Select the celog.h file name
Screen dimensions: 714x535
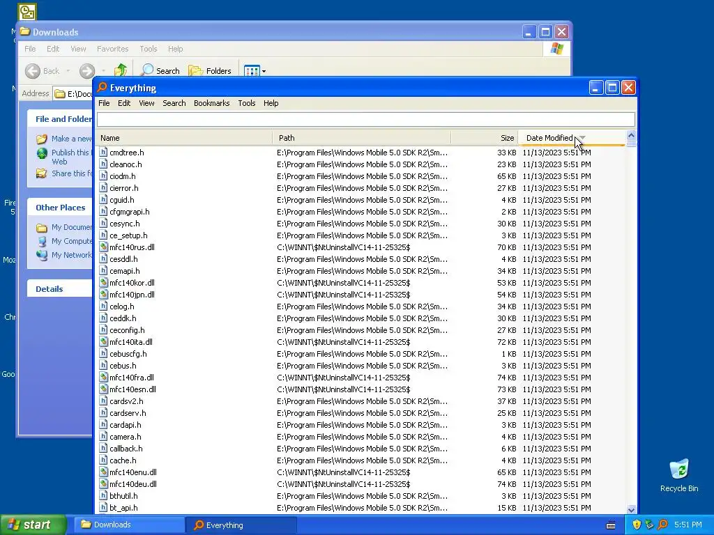121,307
